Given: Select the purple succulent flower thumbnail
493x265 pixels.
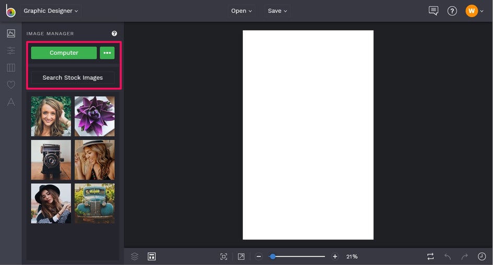Looking at the screenshot, I should [x=95, y=116].
